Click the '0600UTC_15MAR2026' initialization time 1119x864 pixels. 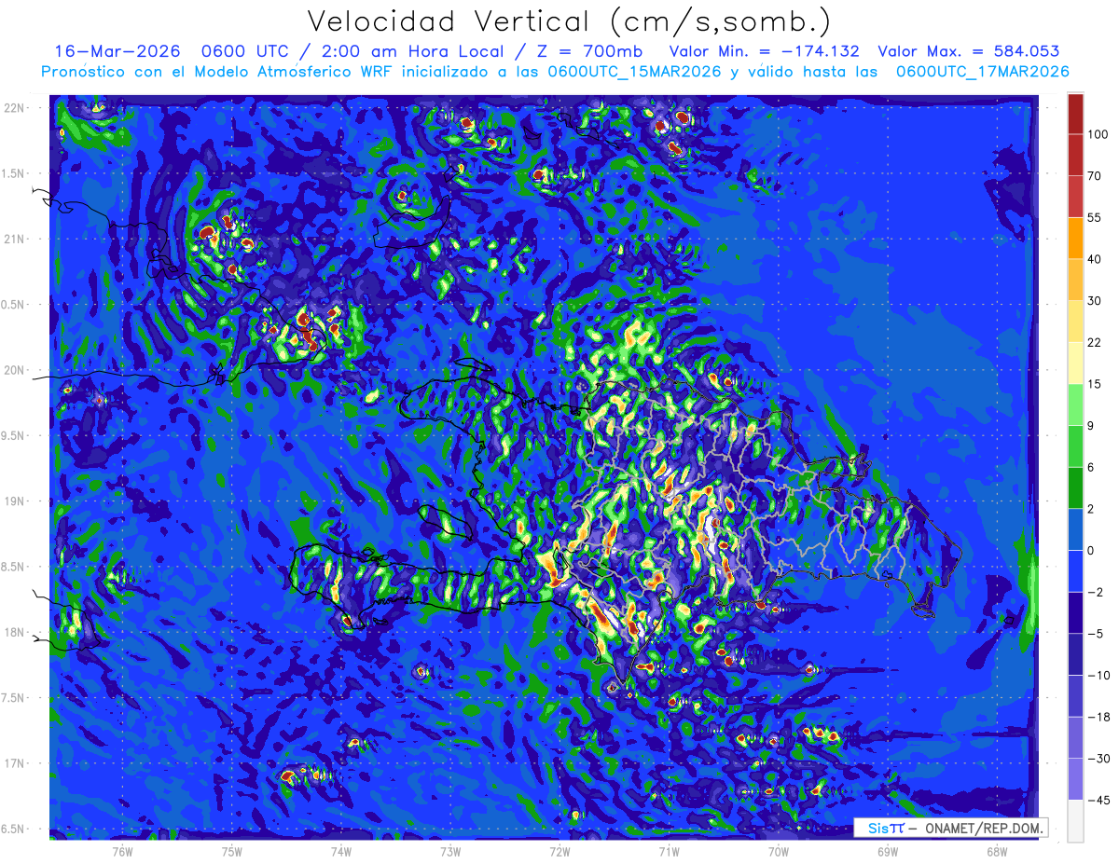[x=634, y=72]
